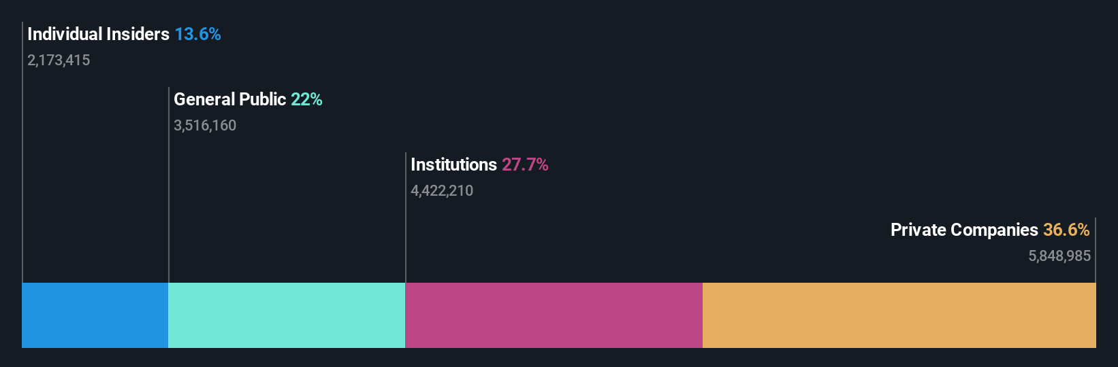
Task: Click the turquoise General Public bar segment
Action: 287,315
